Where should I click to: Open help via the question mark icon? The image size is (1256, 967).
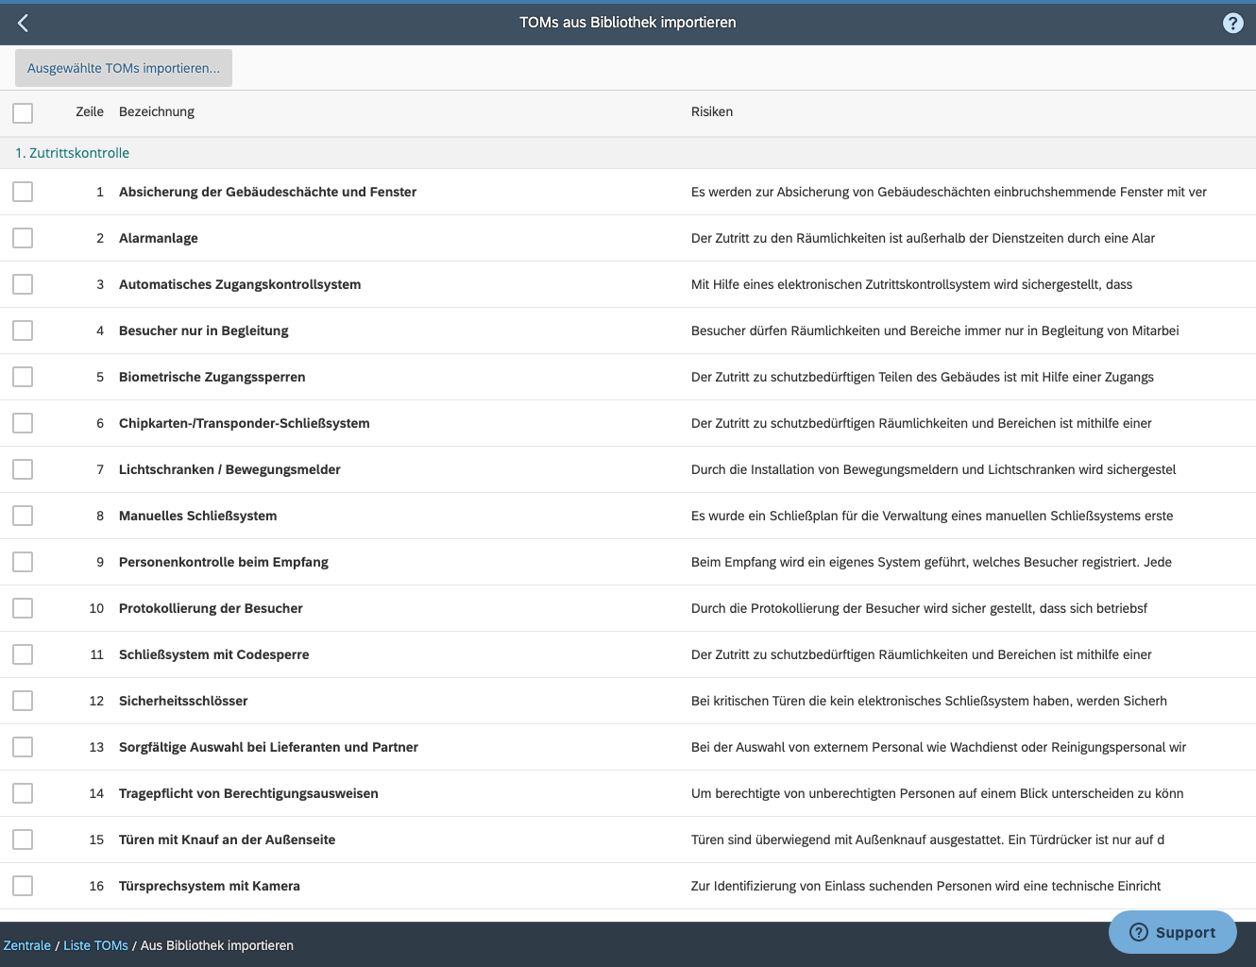tap(1232, 23)
